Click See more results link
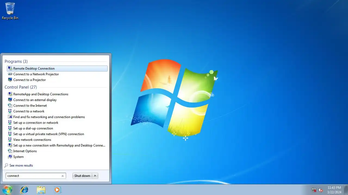 point(21,165)
